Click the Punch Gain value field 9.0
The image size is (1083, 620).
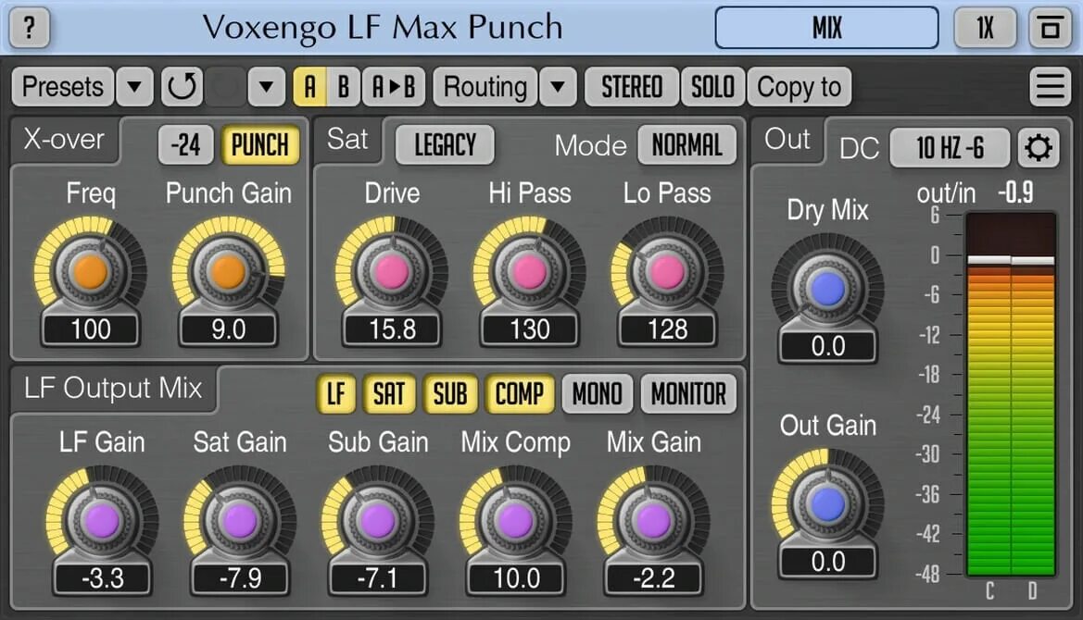(229, 329)
